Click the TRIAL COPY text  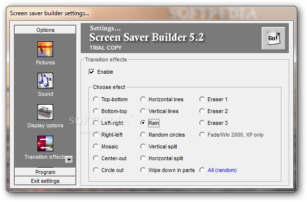coord(105,48)
